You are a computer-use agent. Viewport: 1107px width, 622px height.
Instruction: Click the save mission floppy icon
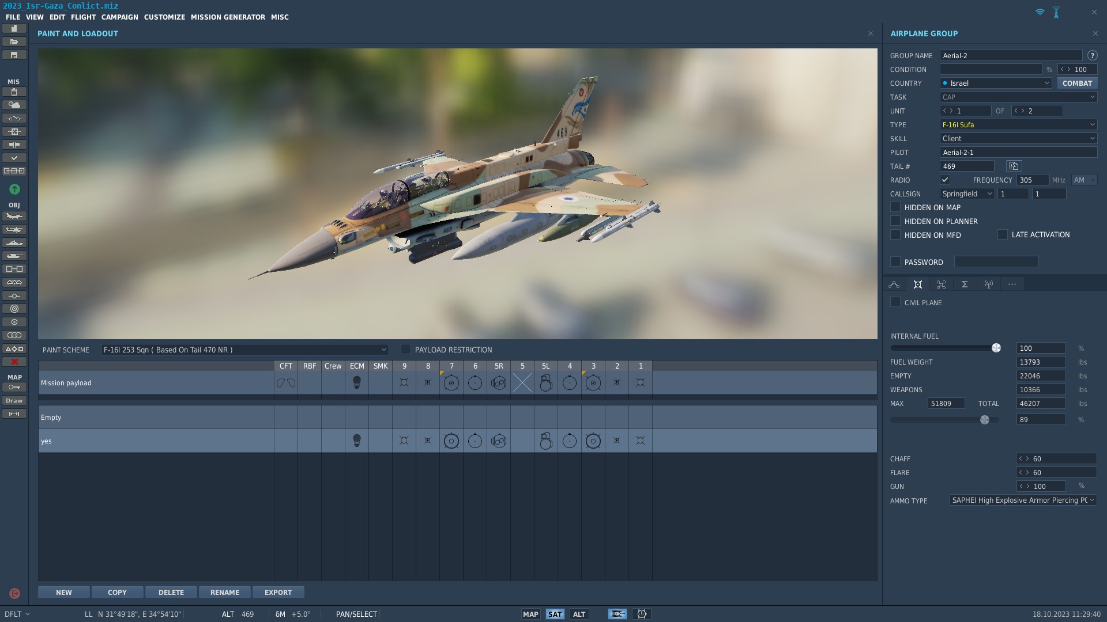pyautogui.click(x=14, y=55)
